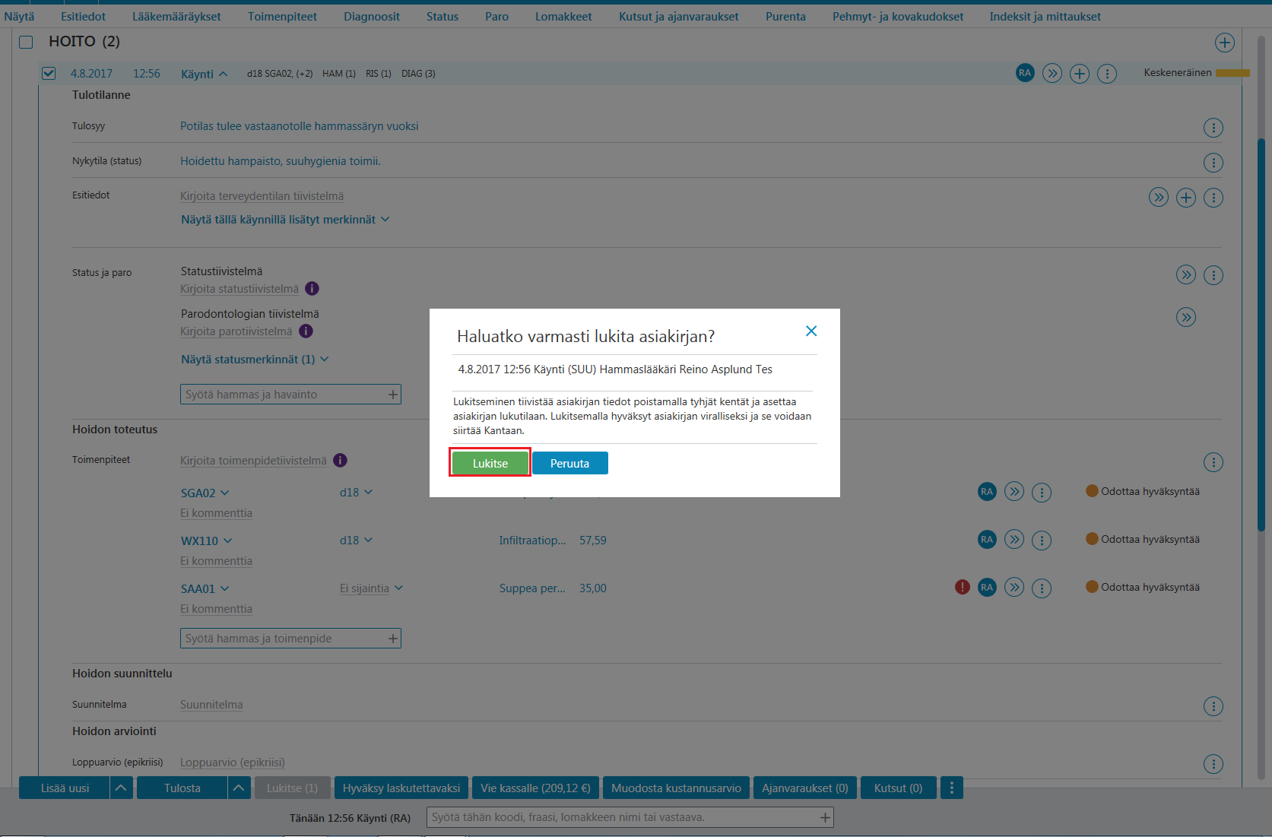Open the Lääkemääräykset menu
Viewport: 1272px width, 837px height.
pyautogui.click(x=176, y=16)
